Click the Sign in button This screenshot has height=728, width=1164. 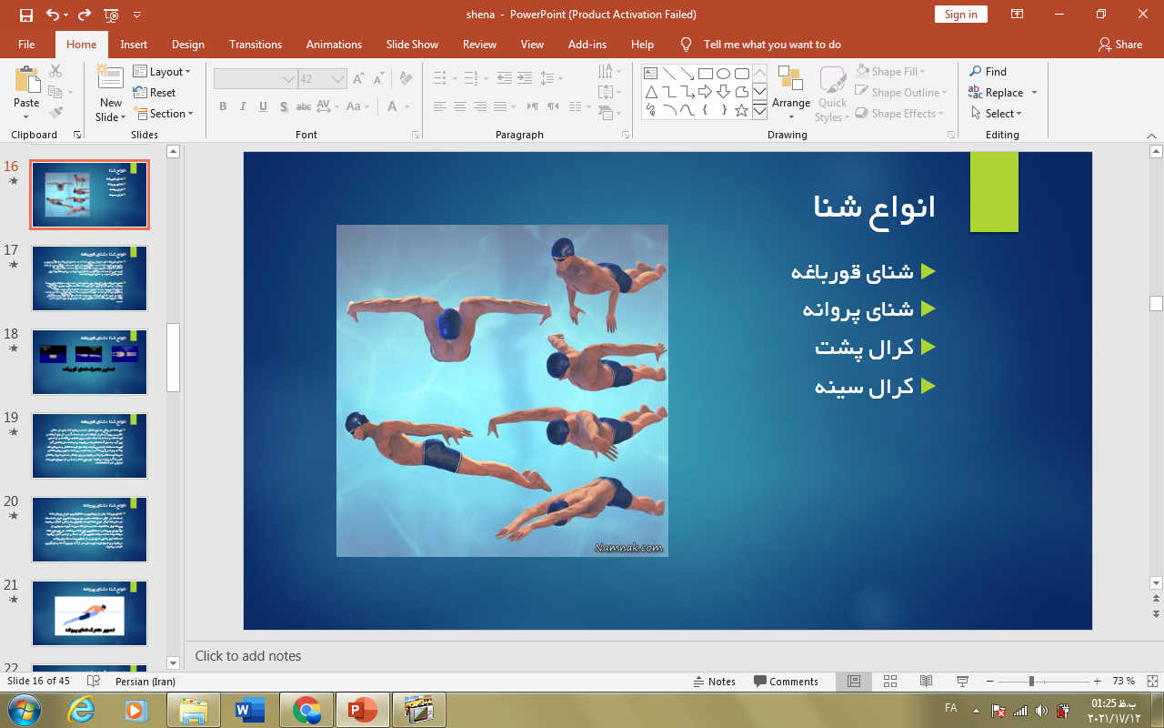point(960,15)
